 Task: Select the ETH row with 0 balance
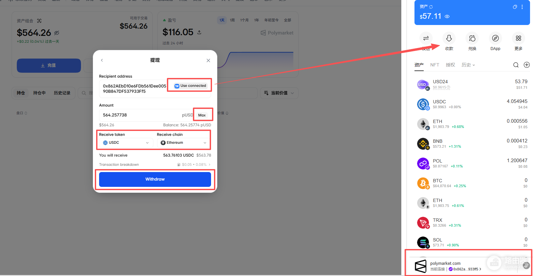[x=472, y=203]
